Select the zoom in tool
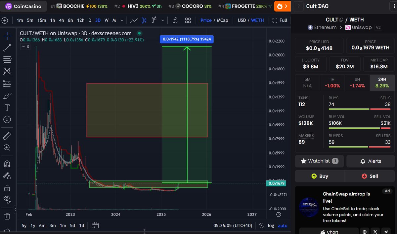The width and height of the screenshot is (397, 234). [7, 148]
